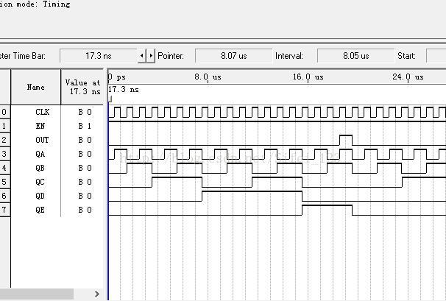Click the Interval field showing 8.05 us

pos(355,55)
